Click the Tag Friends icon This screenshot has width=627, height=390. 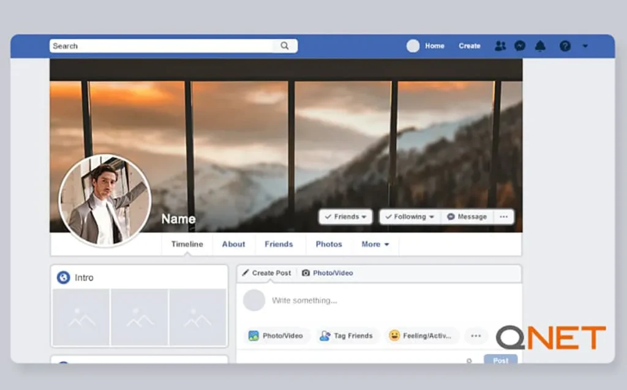pyautogui.click(x=325, y=336)
